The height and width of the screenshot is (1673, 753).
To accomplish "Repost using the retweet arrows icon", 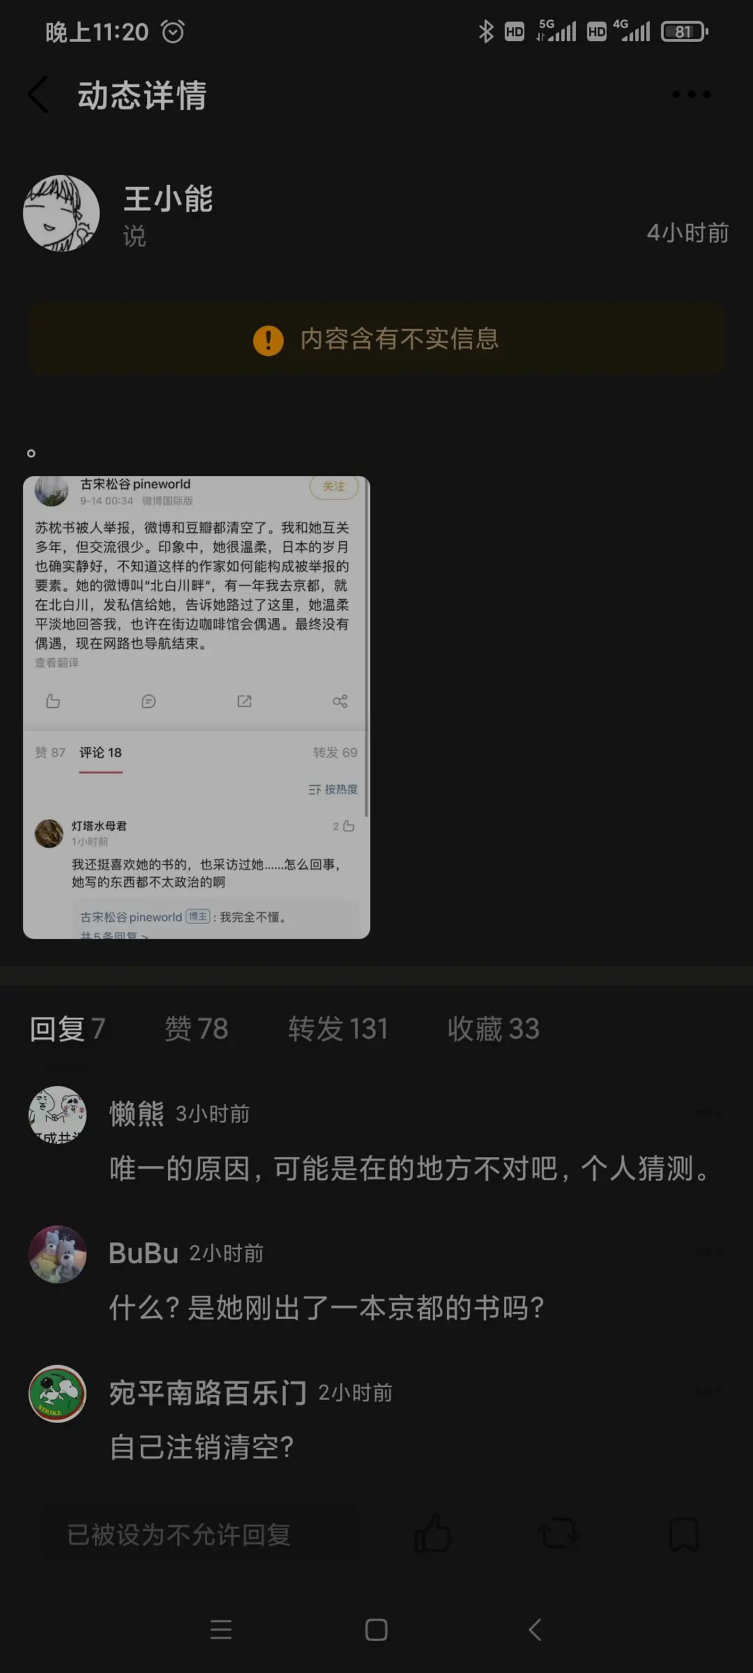I will tap(558, 1534).
